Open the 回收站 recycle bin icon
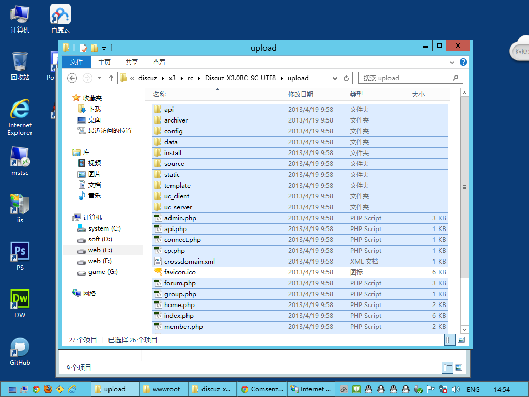The height and width of the screenshot is (397, 529). pos(20,67)
